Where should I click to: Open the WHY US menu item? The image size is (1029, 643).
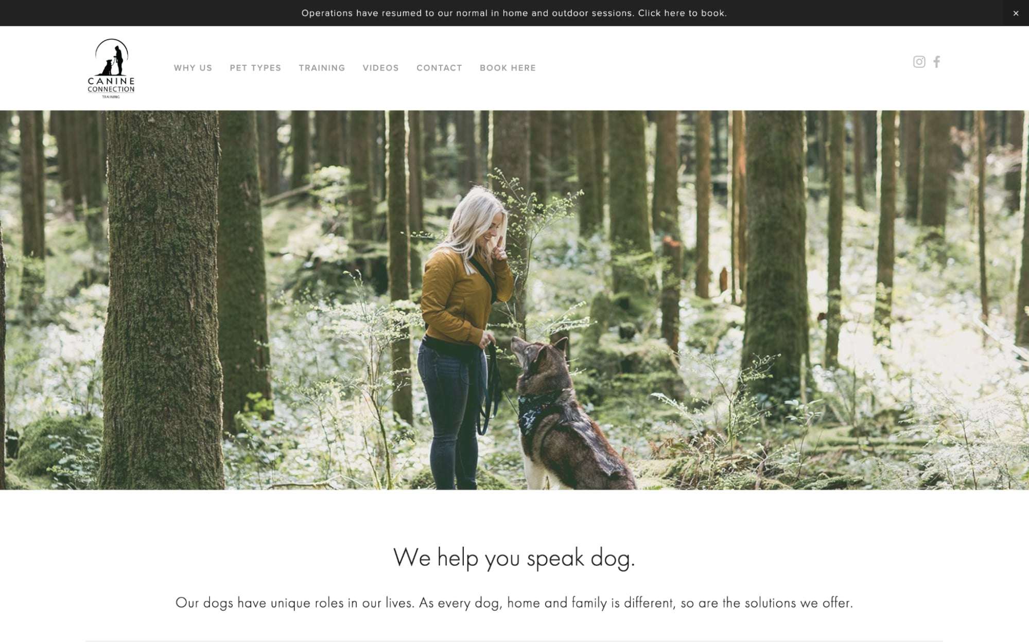[193, 68]
